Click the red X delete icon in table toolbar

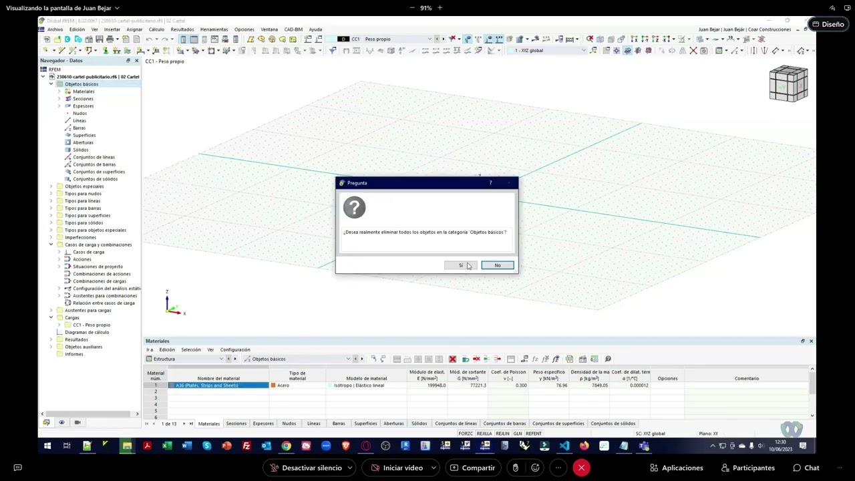(452, 359)
